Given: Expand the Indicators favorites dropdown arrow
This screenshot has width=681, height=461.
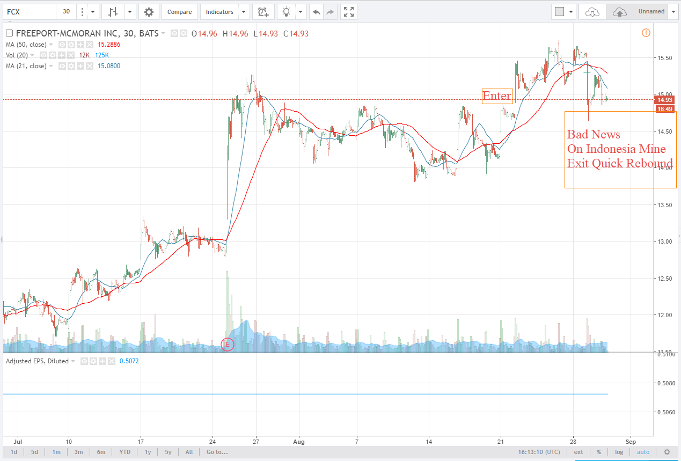Looking at the screenshot, I should (x=244, y=12).
